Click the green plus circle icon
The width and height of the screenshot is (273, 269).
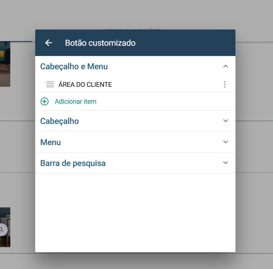[45, 101]
